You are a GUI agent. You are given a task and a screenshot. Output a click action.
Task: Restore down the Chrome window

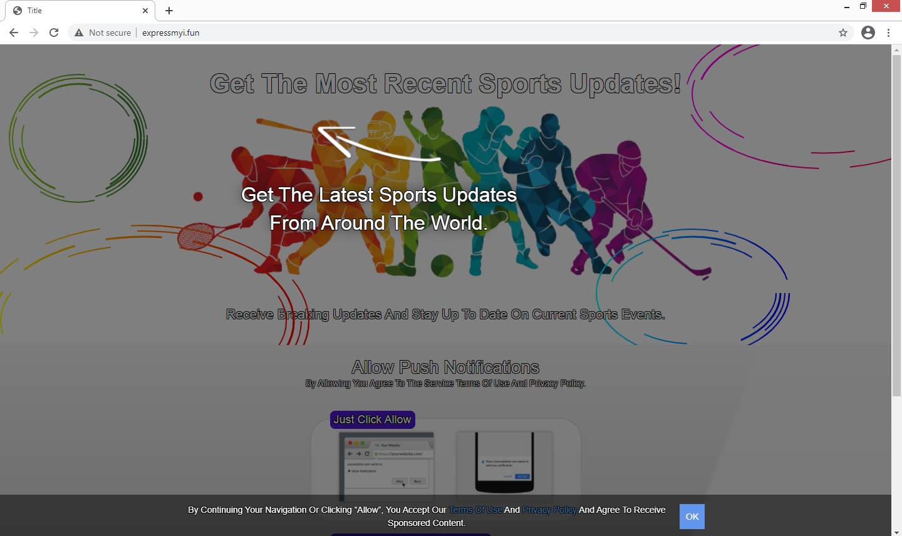[863, 6]
